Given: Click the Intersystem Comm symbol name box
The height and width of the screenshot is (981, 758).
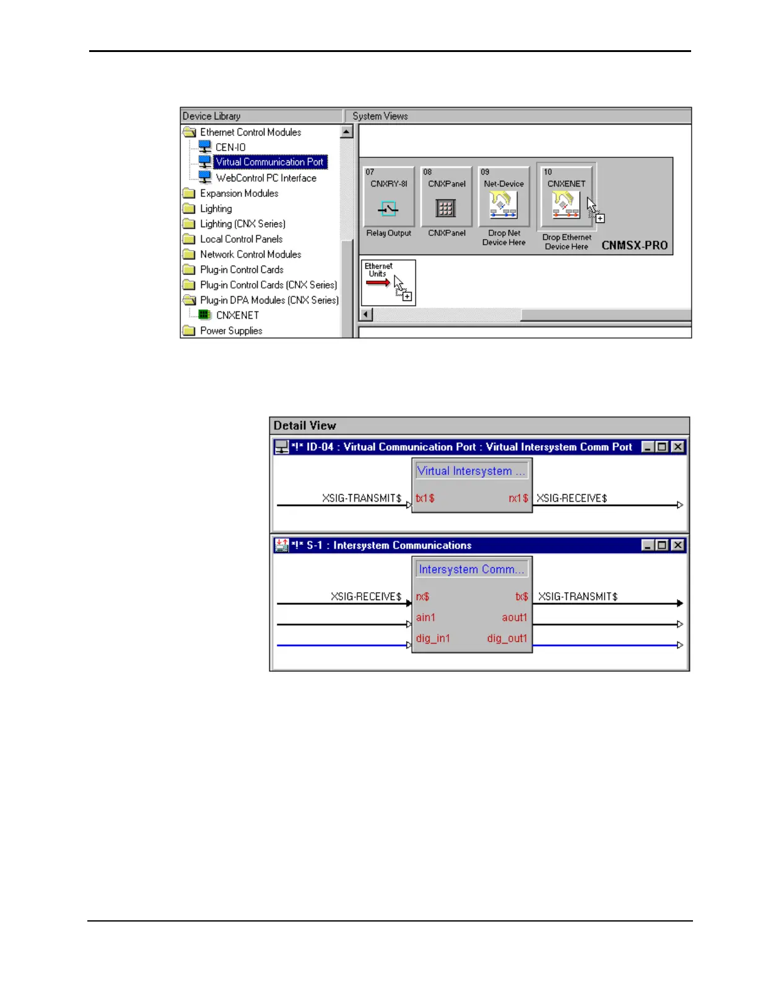Looking at the screenshot, I should tap(472, 569).
